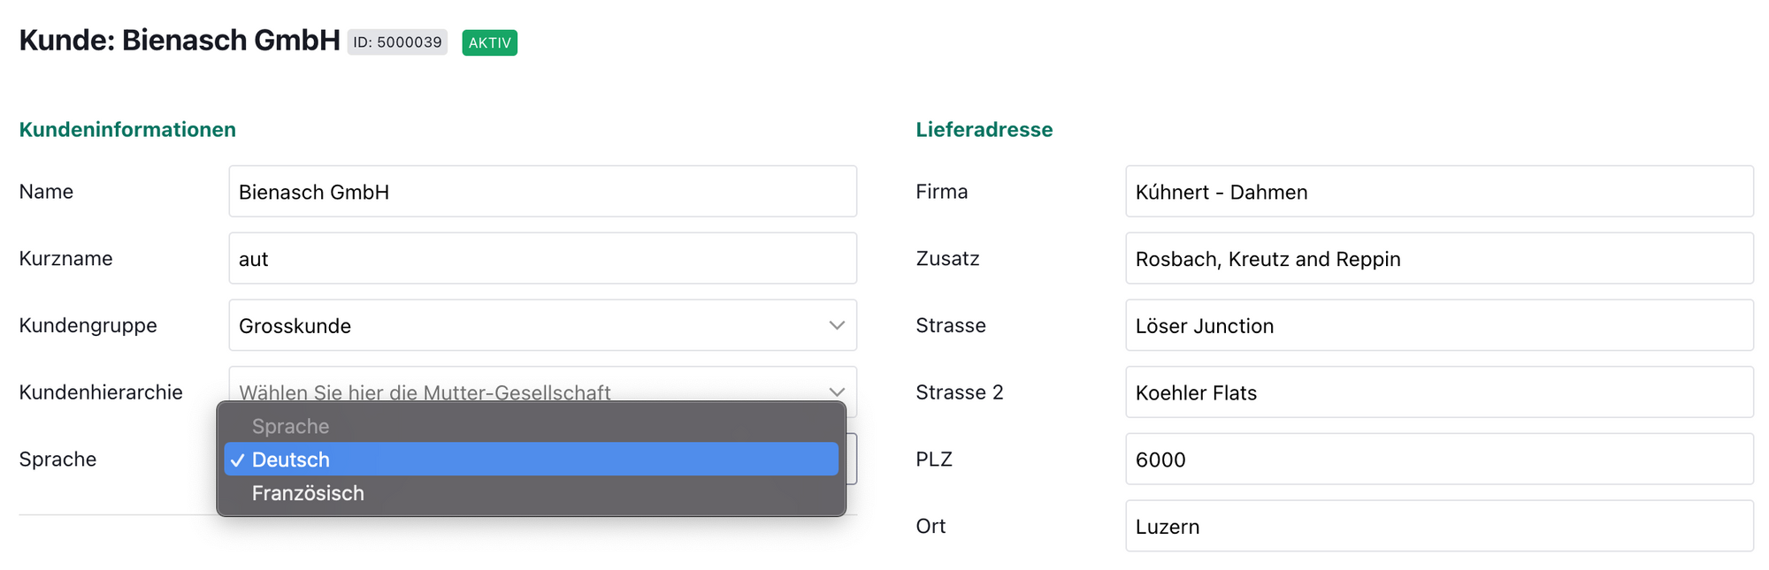Click the PLZ field showing 6000
The image size is (1769, 570).
1438,460
